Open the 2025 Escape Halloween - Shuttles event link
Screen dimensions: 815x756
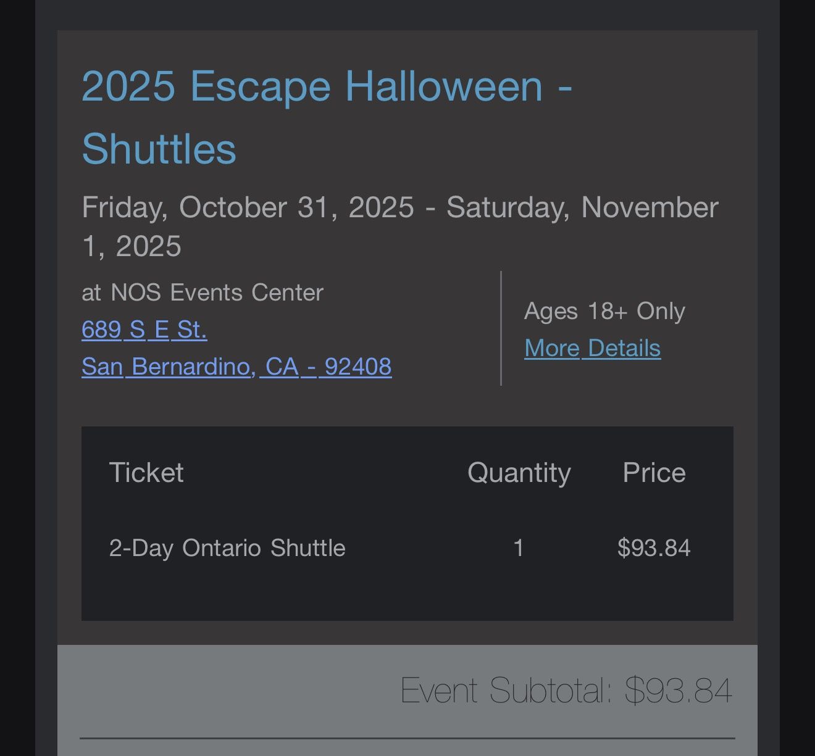327,86
